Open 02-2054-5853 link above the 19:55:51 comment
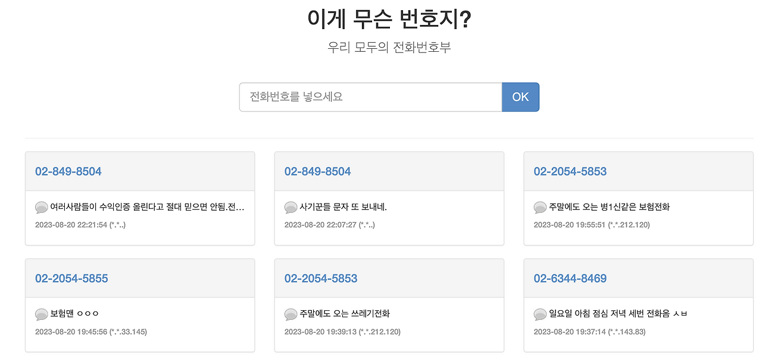 coord(570,171)
